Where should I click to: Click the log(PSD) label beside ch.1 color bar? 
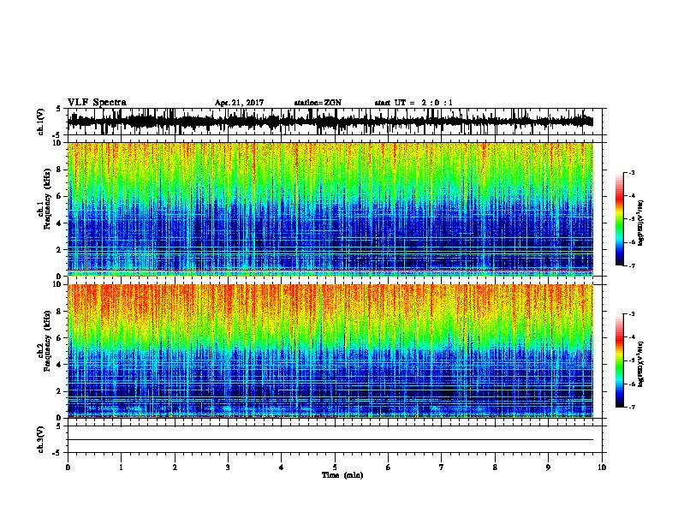(x=641, y=223)
